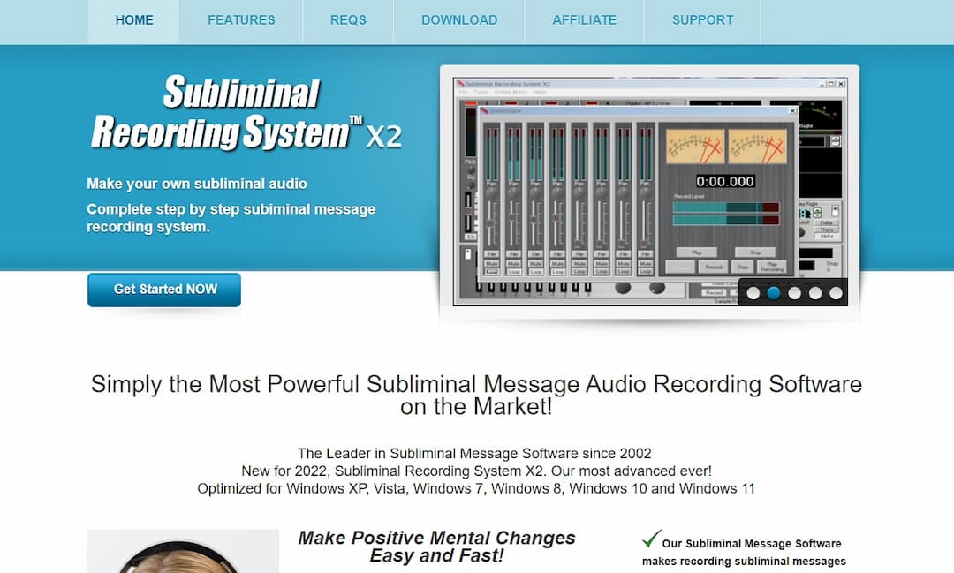Jump to the fourth slideshow dot
954x573 pixels.
coord(815,293)
